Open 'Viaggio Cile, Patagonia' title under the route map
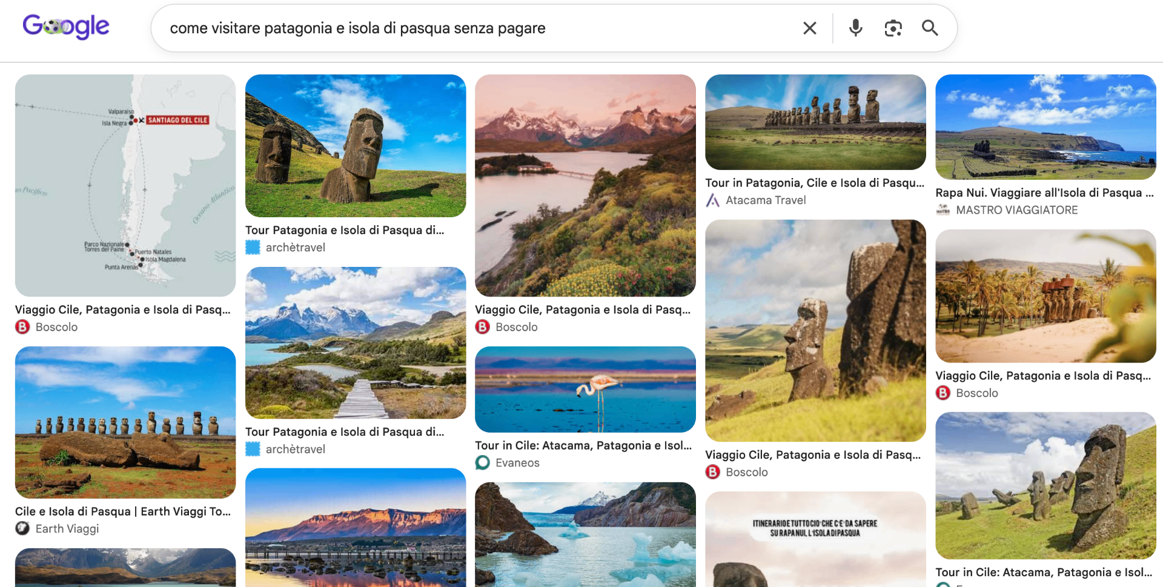This screenshot has height=587, width=1163. (x=123, y=309)
